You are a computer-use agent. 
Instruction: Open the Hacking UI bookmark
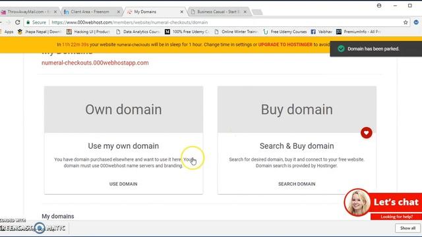tap(88, 32)
